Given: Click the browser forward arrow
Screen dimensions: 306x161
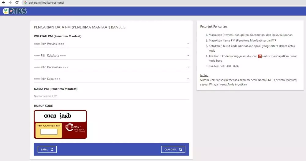Looking at the screenshot, I should click(10, 3).
